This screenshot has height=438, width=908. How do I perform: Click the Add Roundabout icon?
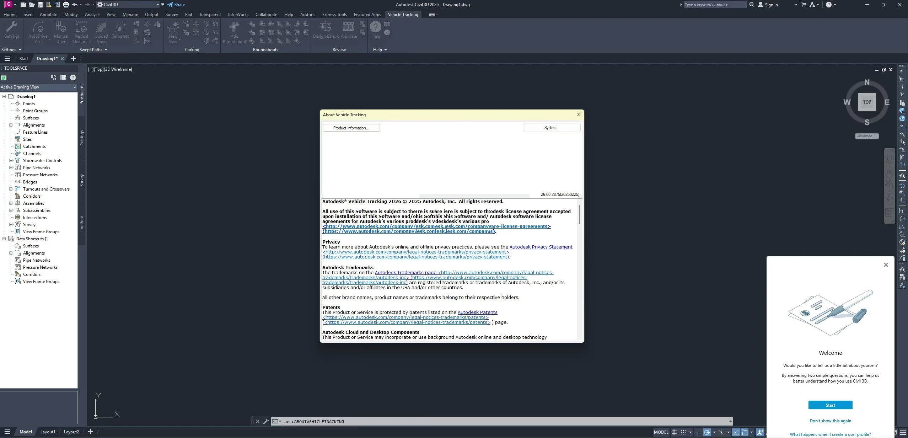[234, 28]
